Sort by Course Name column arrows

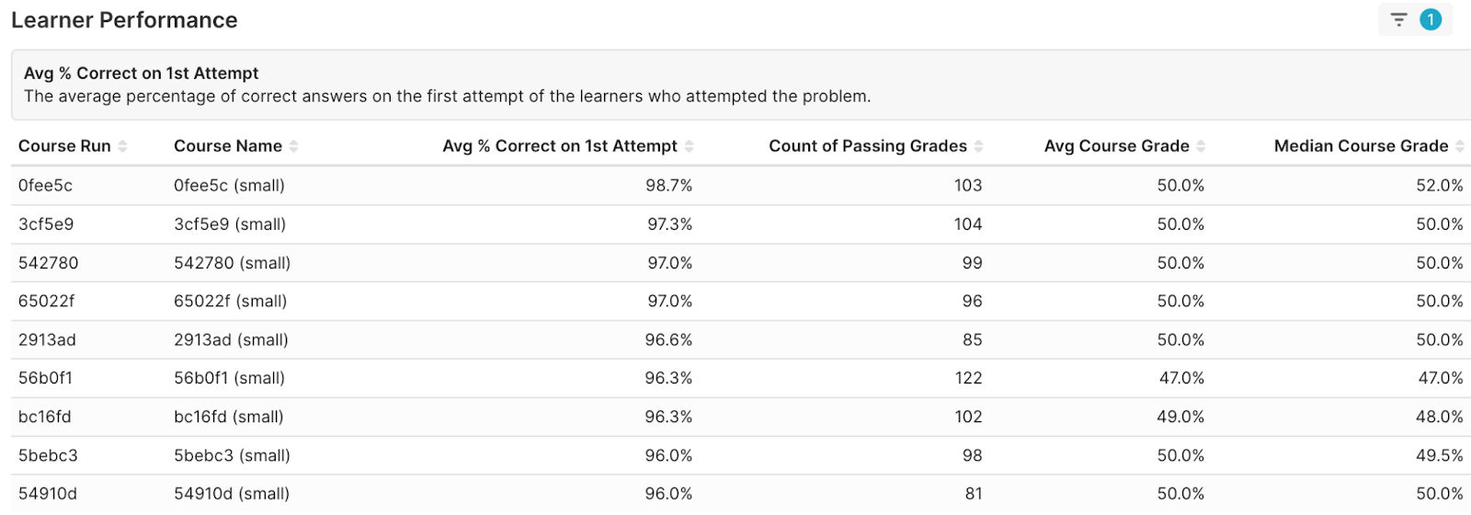tap(293, 146)
